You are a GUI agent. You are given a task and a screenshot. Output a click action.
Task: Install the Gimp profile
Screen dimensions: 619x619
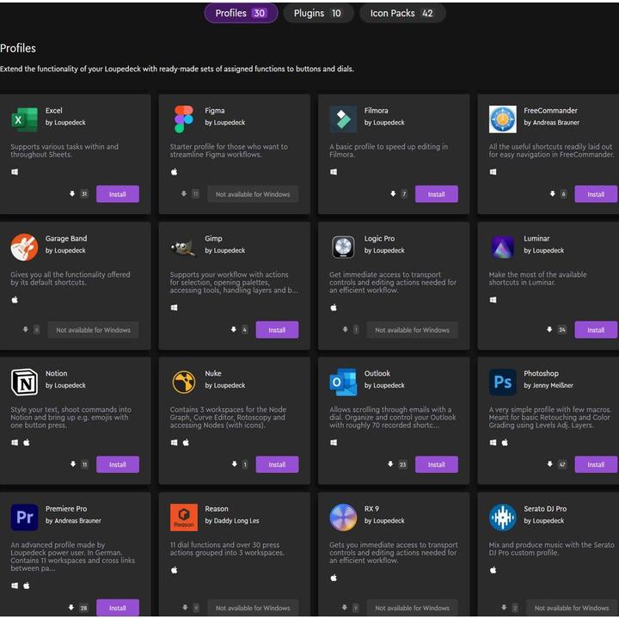pos(277,330)
